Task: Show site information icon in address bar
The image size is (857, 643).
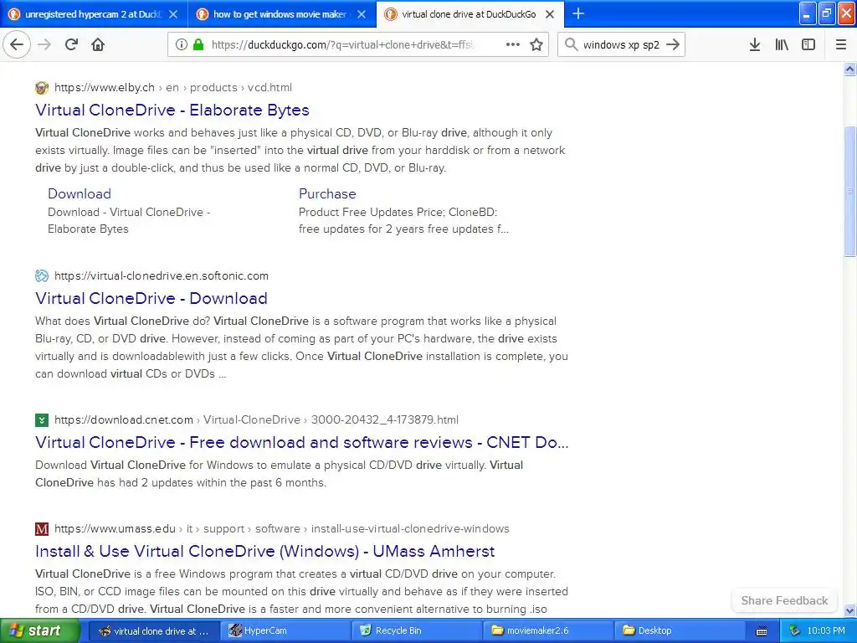Action: click(181, 44)
